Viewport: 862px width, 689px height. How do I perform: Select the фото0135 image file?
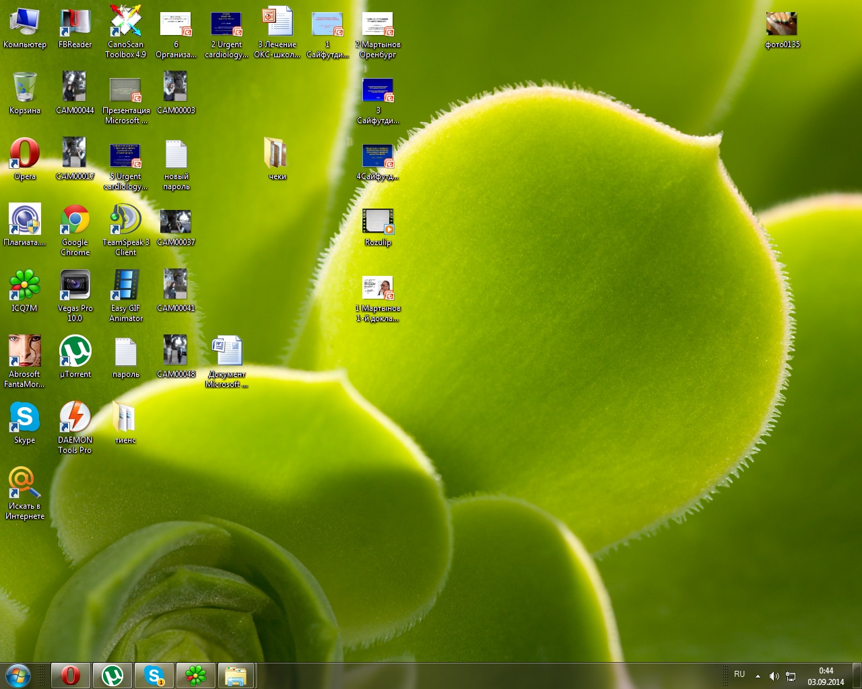click(782, 30)
